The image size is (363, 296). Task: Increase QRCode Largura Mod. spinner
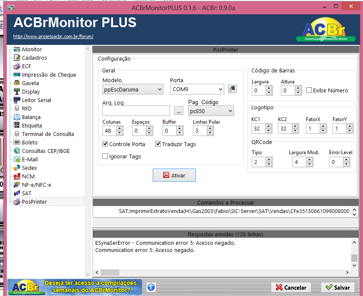(309, 160)
